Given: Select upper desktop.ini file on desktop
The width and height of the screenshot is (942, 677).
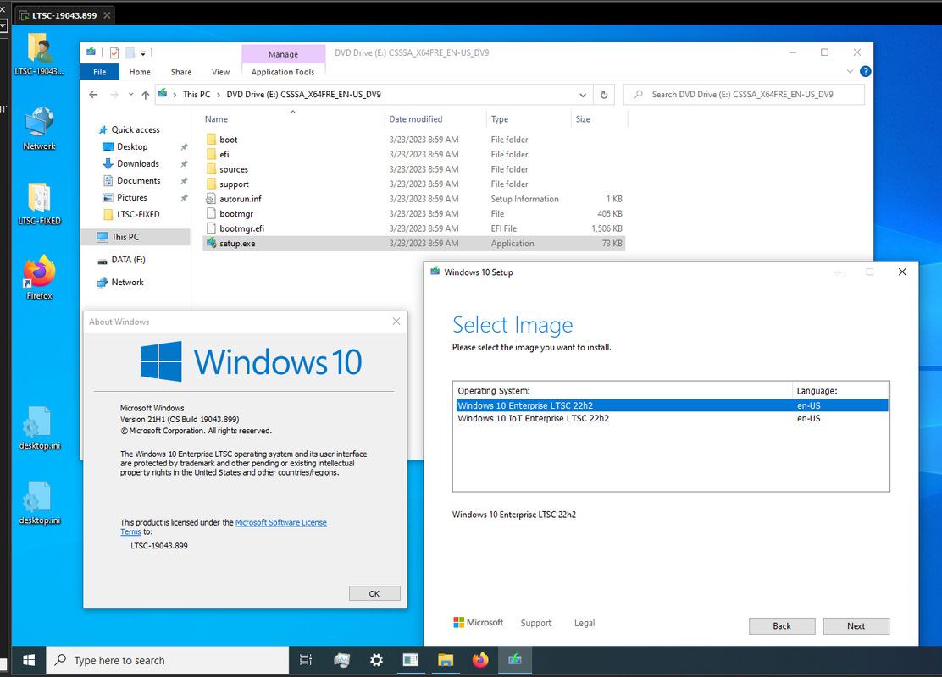Looking at the screenshot, I should [x=39, y=428].
